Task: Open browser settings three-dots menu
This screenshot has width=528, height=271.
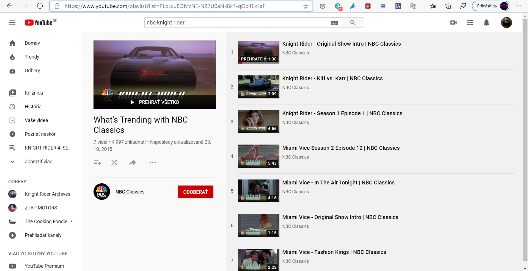Action: pos(518,6)
